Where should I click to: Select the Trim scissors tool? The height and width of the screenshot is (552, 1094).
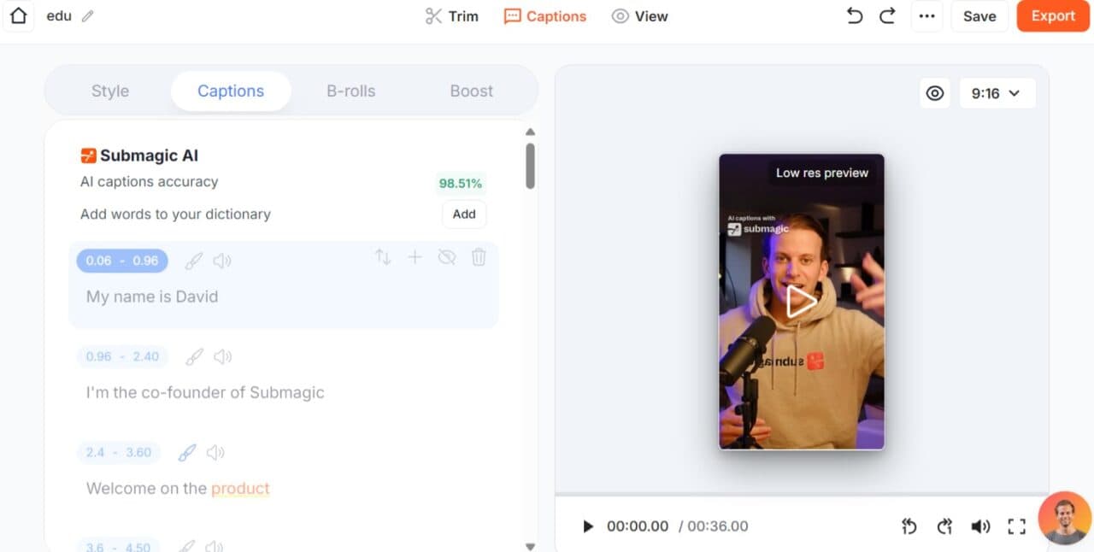pyautogui.click(x=451, y=15)
